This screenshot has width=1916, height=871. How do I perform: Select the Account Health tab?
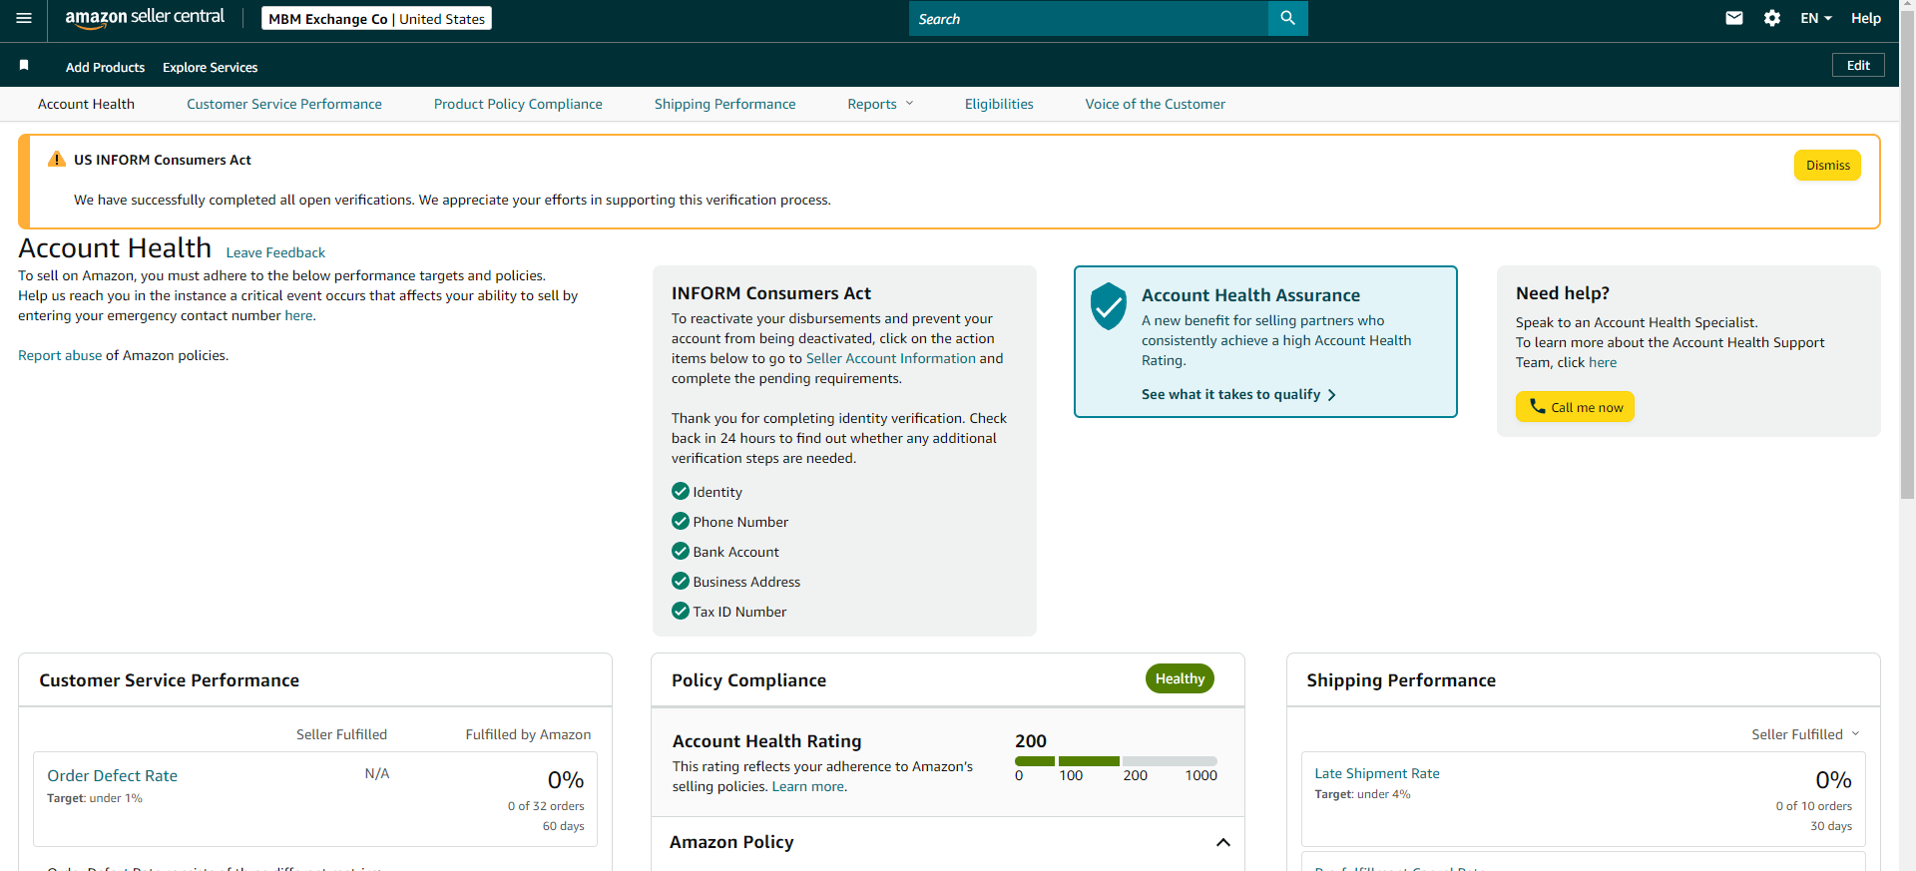(86, 104)
